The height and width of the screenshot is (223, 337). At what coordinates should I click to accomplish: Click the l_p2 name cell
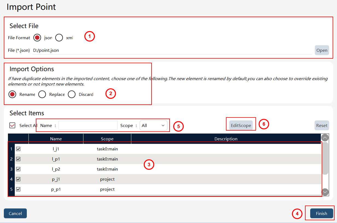56,169
